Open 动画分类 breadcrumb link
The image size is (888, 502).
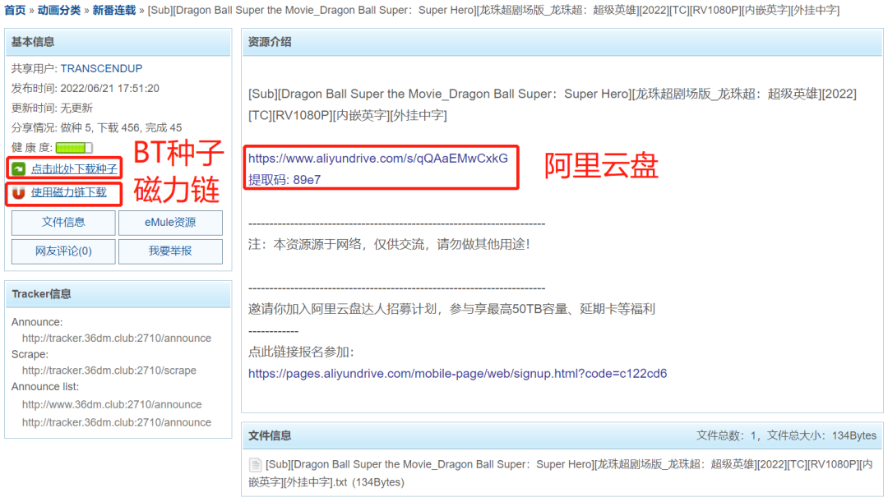coord(59,10)
